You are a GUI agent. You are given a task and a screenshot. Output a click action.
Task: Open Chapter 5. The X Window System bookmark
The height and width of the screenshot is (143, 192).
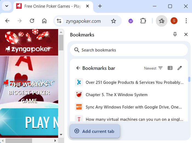[129, 95]
